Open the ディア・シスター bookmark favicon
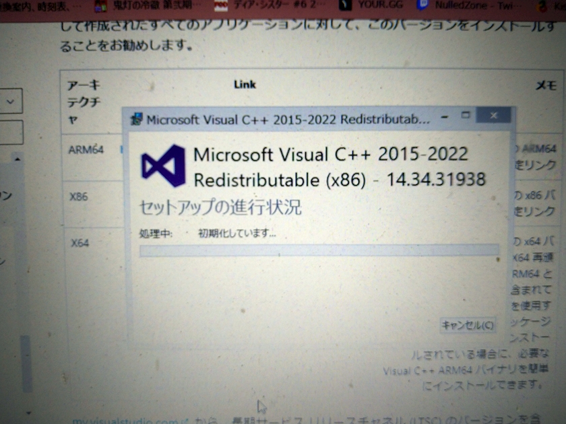 (x=220, y=6)
